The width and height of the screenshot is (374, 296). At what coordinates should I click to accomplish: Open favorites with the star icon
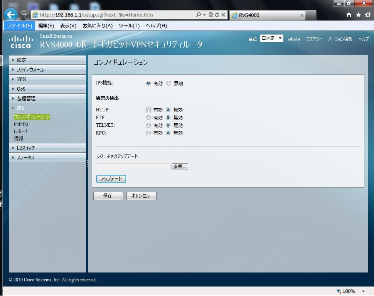358,15
